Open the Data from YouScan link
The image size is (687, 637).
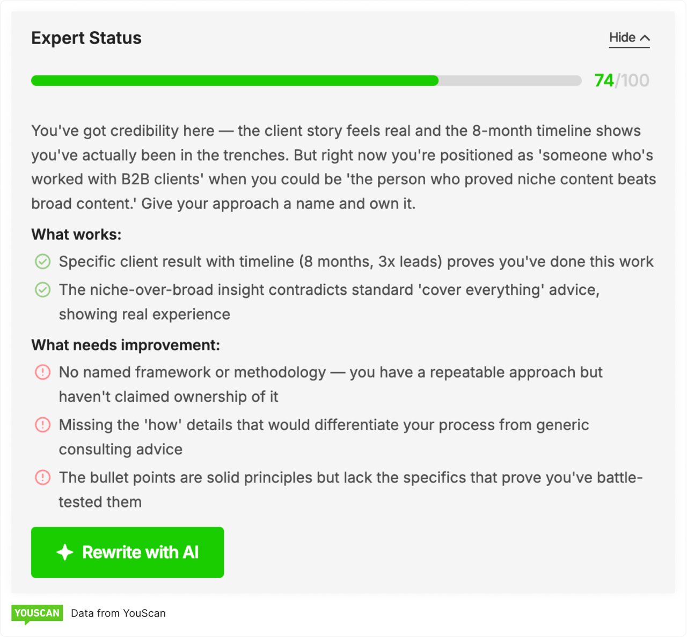pos(118,613)
